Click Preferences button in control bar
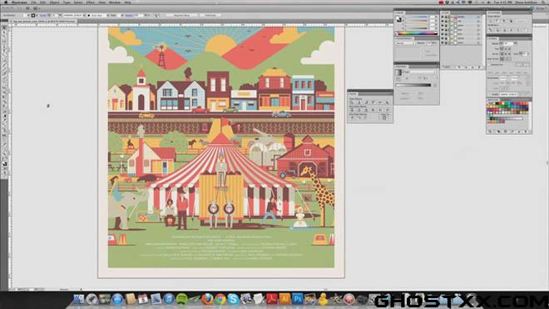Viewport: 549px width, 309px height. 210,15
